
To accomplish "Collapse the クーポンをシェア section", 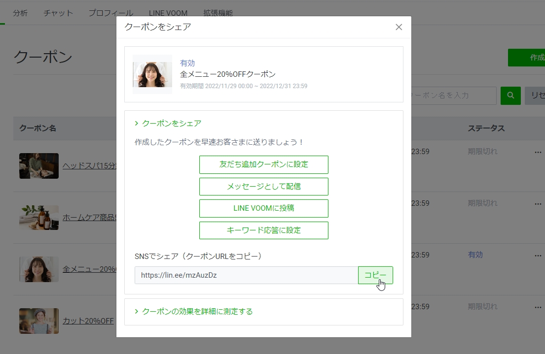I will coord(168,124).
